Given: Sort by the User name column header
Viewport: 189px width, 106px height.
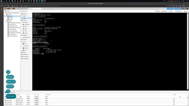Looking at the screenshot, I should [x=37, y=95].
